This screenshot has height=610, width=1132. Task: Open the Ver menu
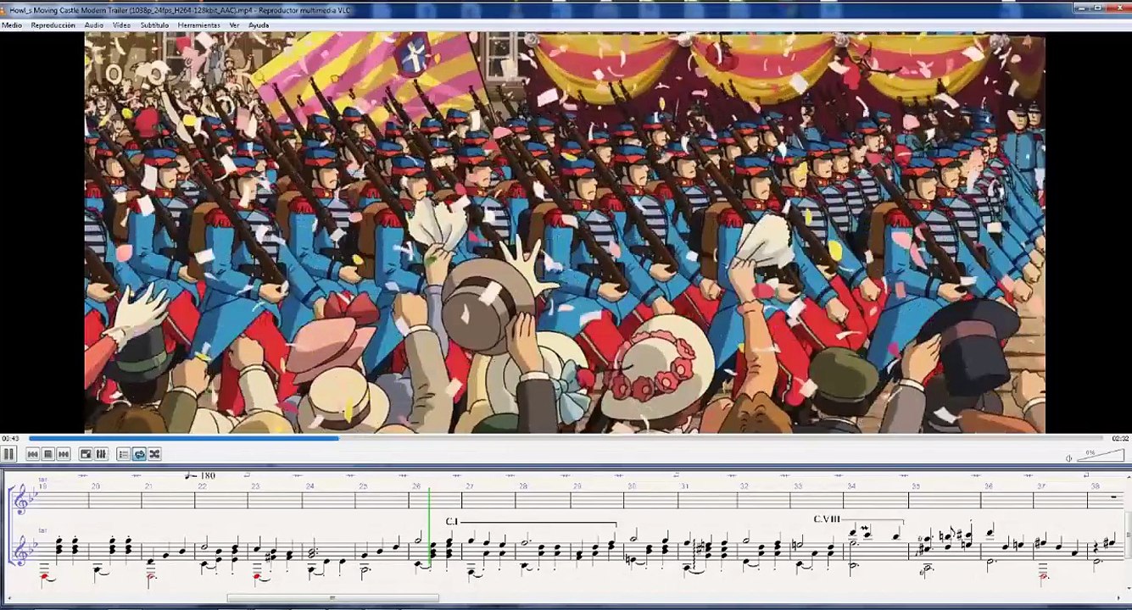pos(234,25)
